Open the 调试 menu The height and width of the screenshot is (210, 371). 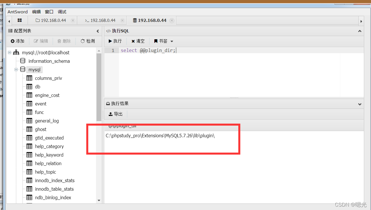62,12
